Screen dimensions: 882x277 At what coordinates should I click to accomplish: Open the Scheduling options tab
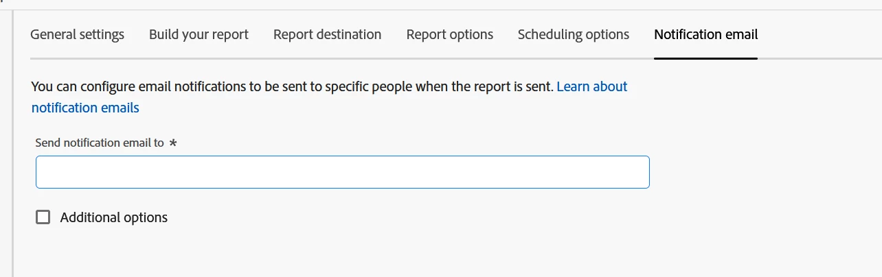click(573, 34)
